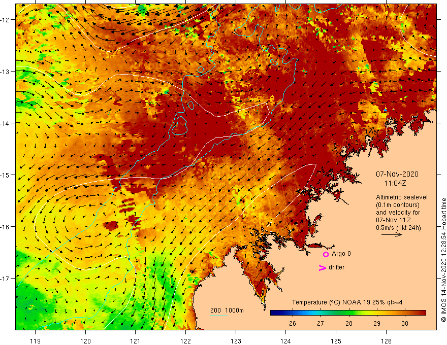Click latitude axis label -16
This screenshot has width=447, height=345.
point(5,227)
